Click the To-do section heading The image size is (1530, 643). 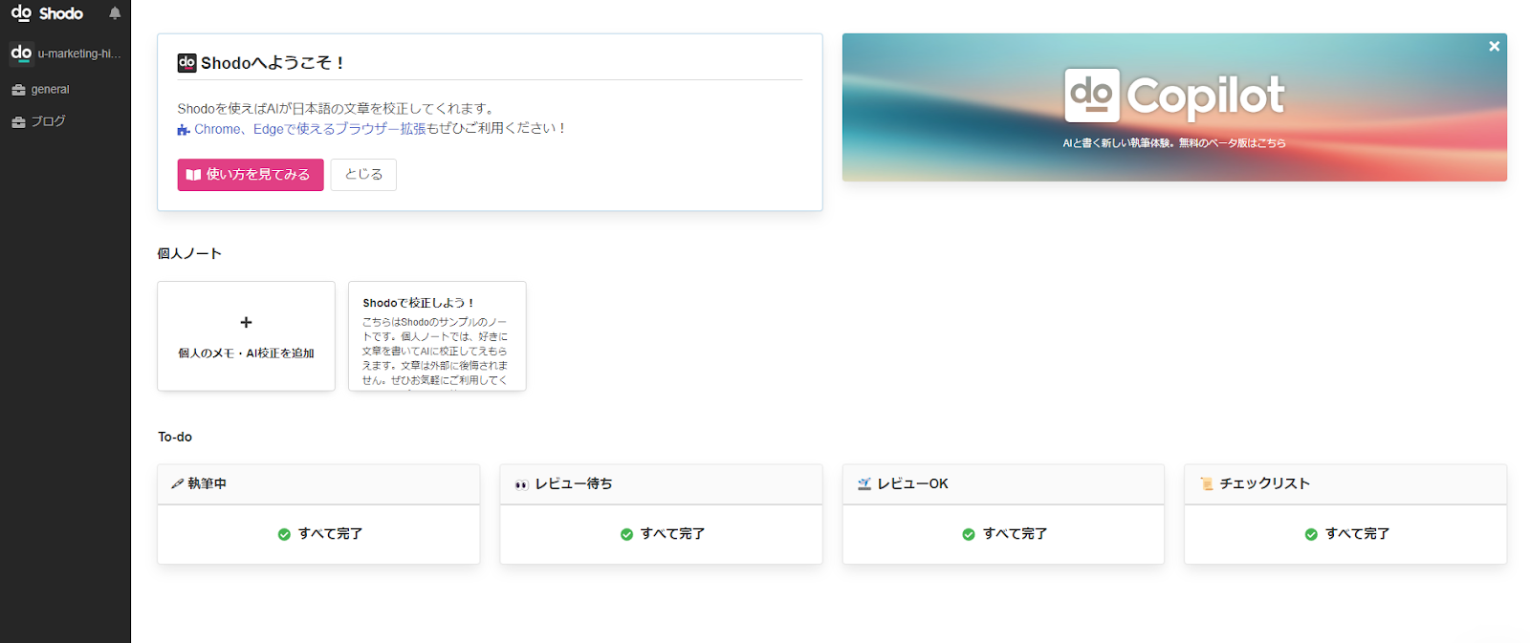(x=175, y=437)
